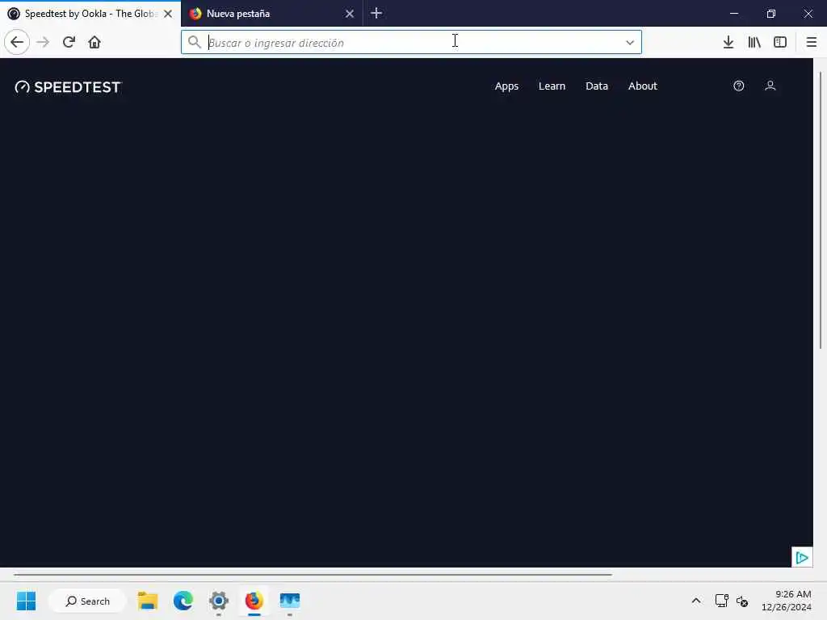Image resolution: width=827 pixels, height=620 pixels.
Task: Restore down the Firefox window
Action: click(x=771, y=14)
